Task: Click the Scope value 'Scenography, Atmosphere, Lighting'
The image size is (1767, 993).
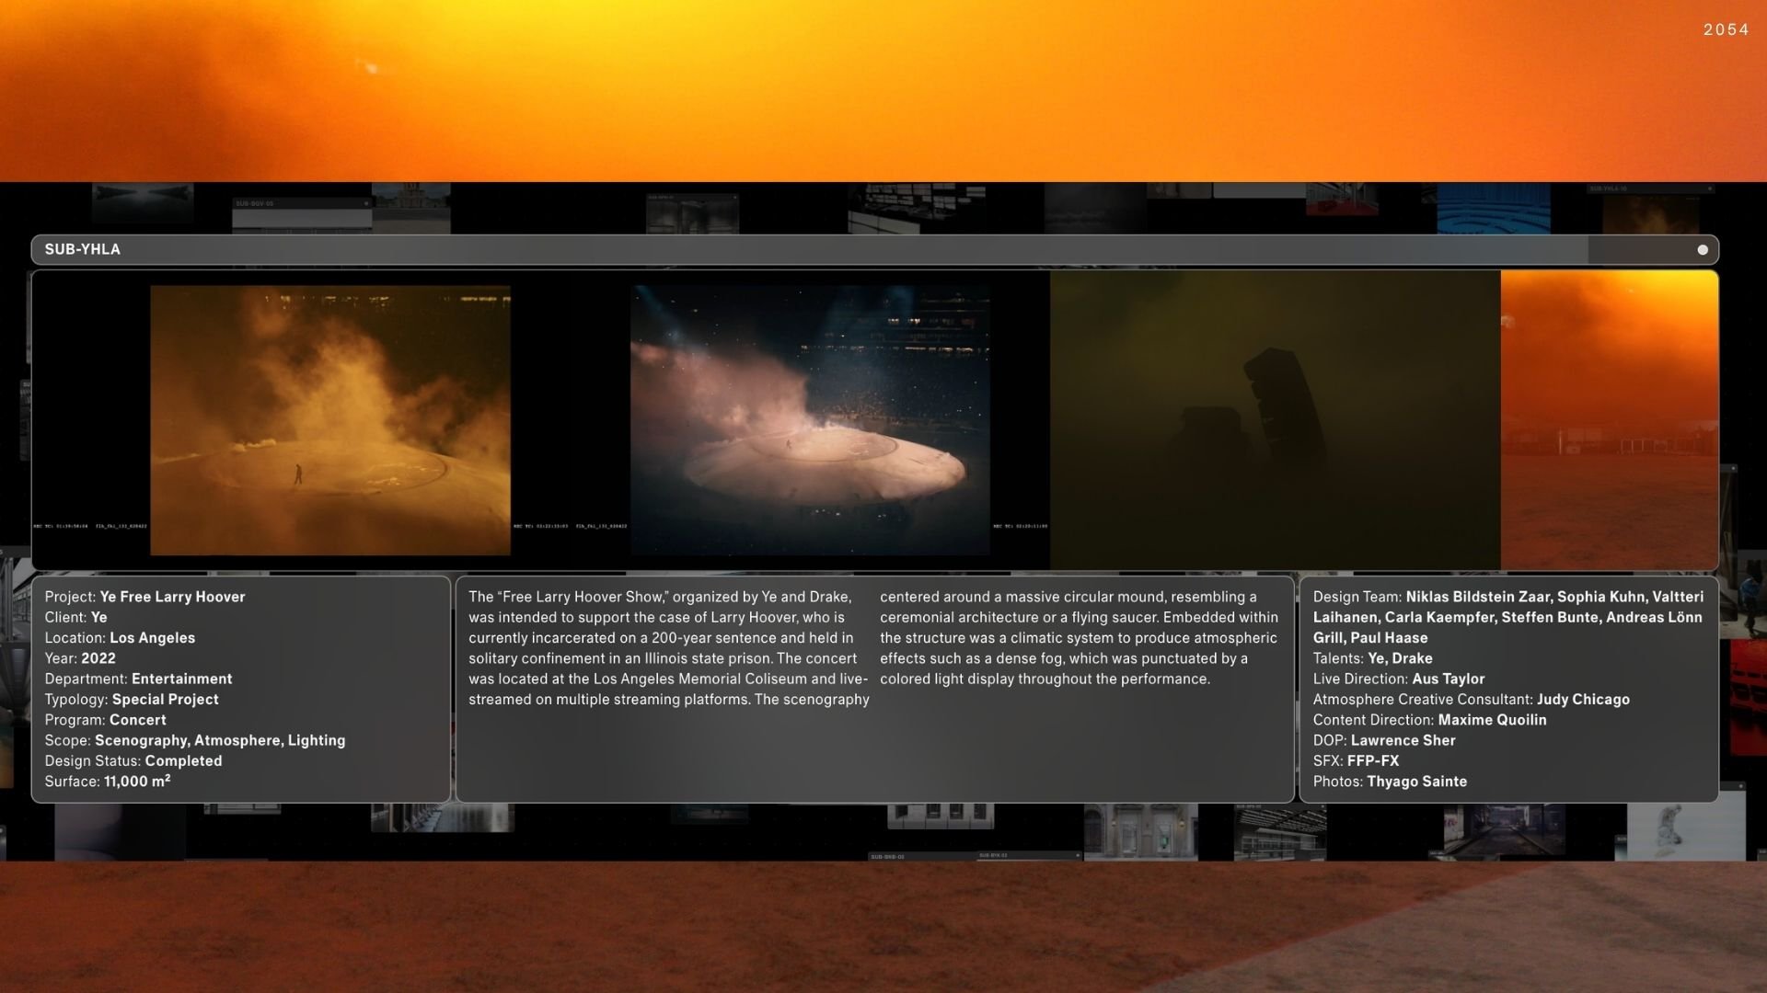Action: 220,740
